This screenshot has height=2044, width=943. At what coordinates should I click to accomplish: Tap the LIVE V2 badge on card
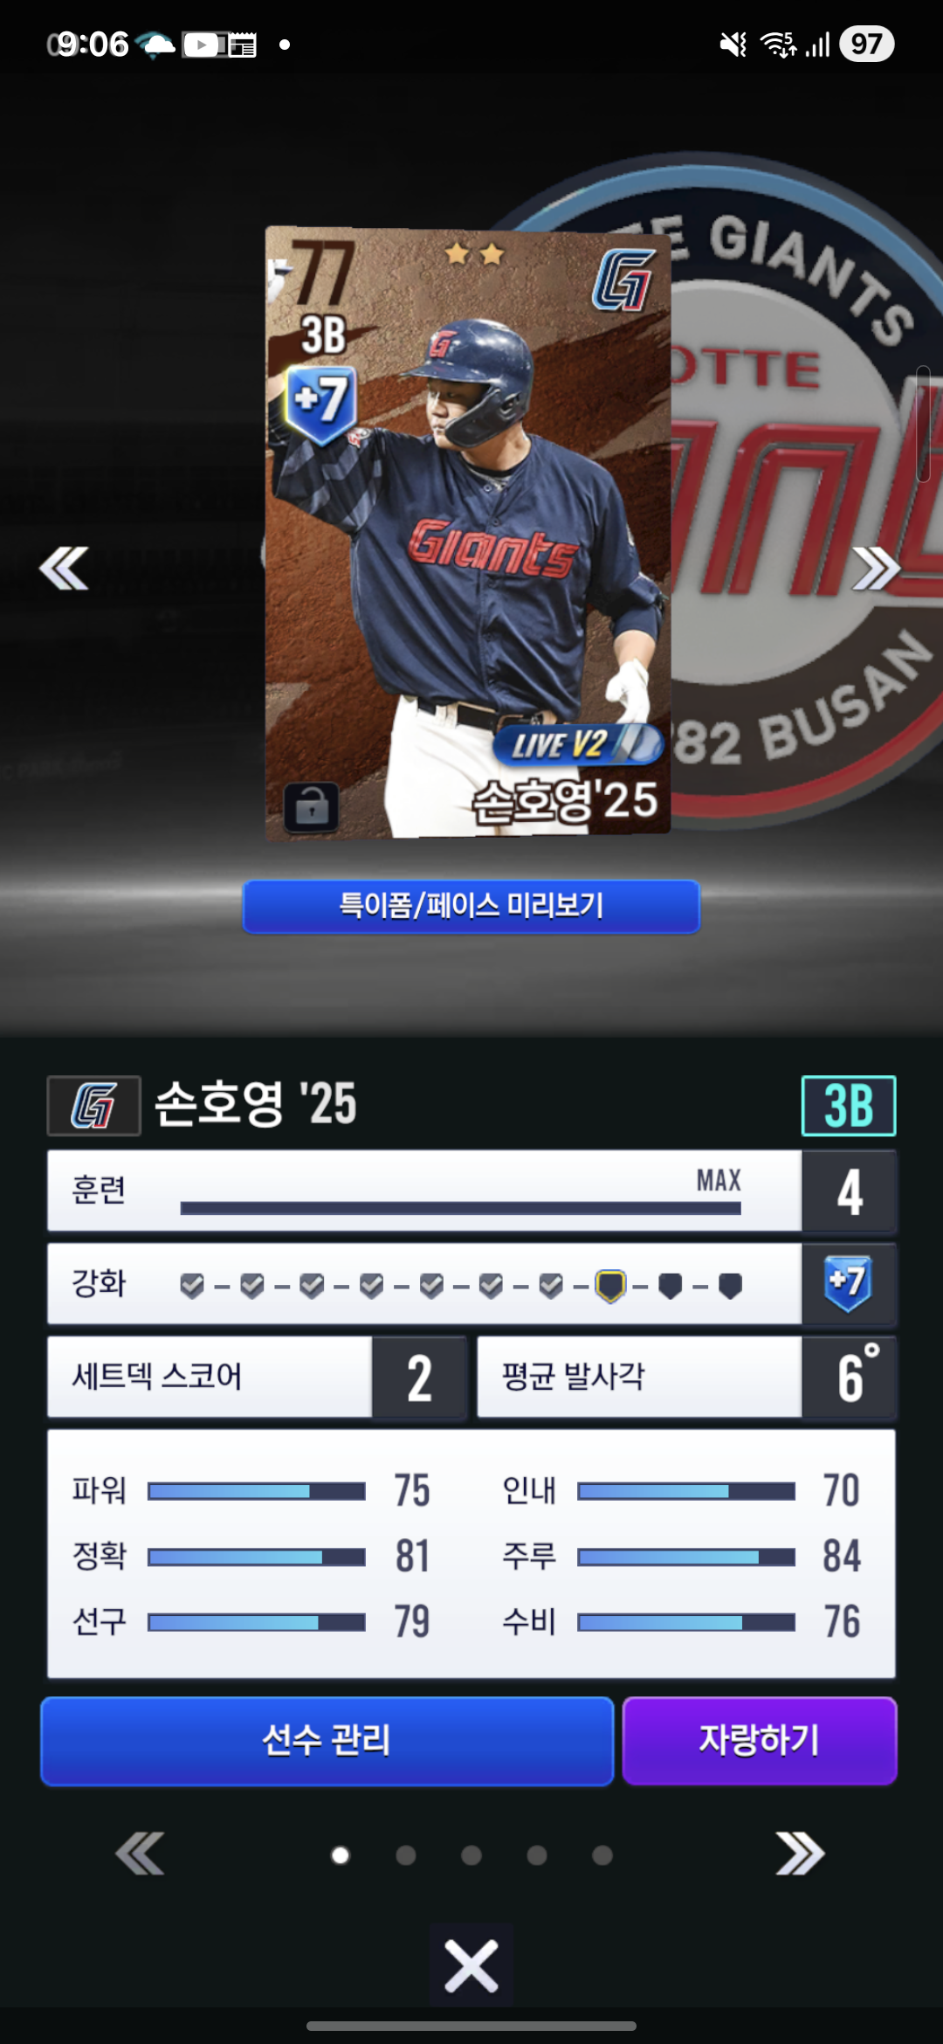pyautogui.click(x=578, y=744)
